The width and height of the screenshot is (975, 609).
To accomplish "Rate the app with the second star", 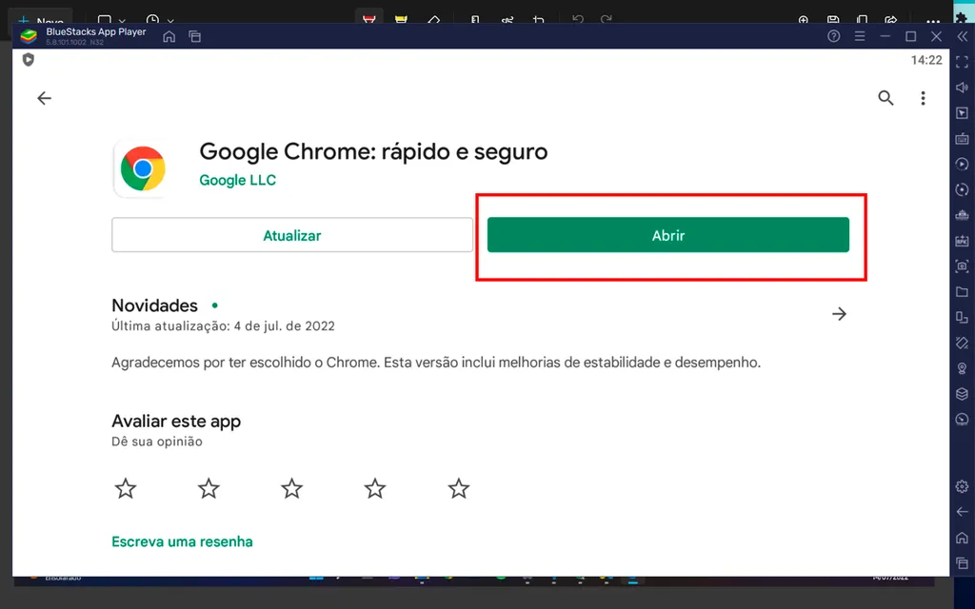I will pyautogui.click(x=209, y=488).
